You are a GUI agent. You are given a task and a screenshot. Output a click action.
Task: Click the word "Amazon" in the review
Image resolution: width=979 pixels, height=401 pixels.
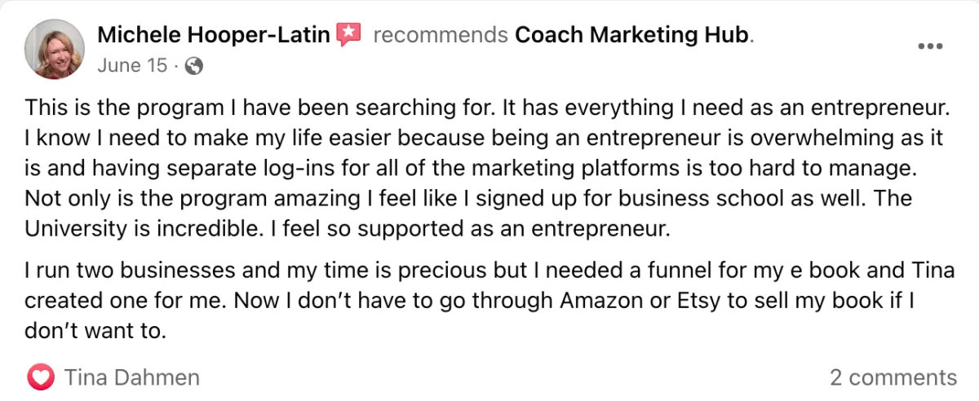pos(603,301)
